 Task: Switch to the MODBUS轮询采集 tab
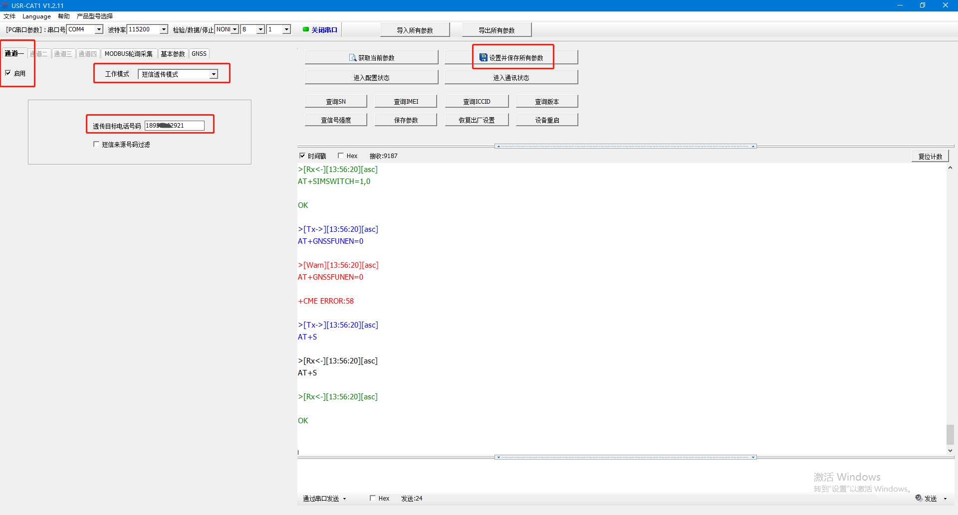click(x=128, y=54)
